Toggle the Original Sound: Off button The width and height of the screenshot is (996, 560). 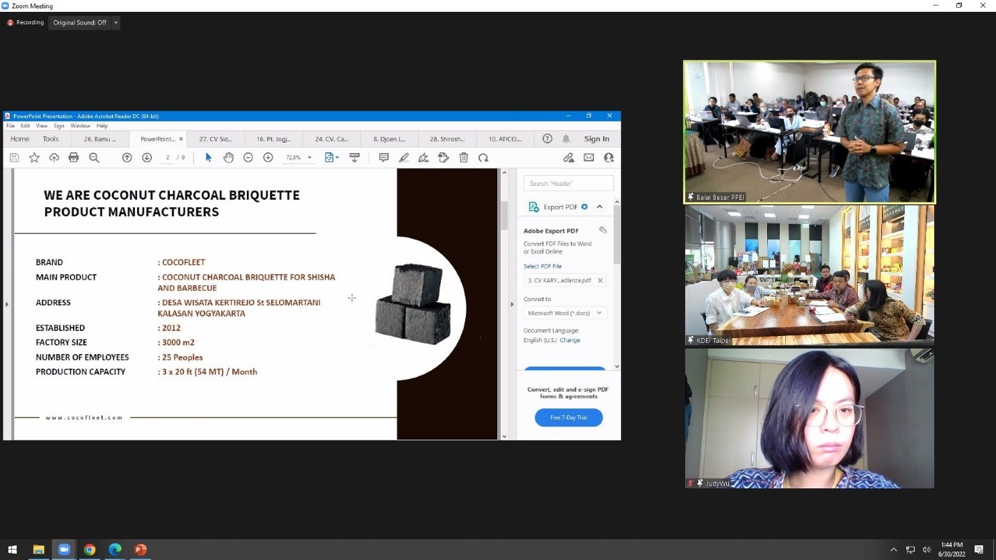(x=80, y=23)
